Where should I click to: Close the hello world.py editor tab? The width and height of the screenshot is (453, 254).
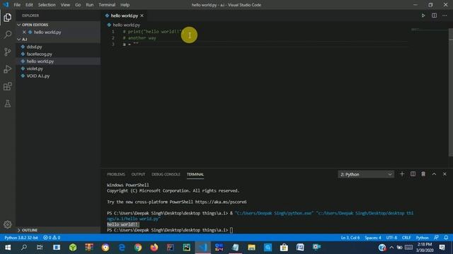142,16
